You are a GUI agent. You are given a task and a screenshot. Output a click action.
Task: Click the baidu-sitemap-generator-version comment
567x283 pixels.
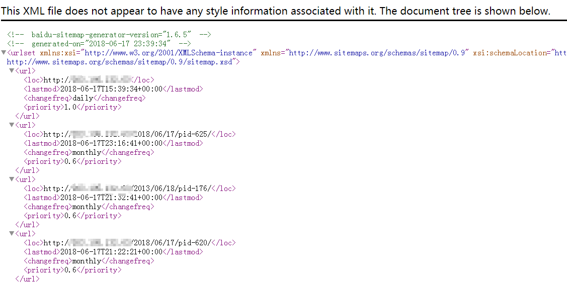[109, 35]
